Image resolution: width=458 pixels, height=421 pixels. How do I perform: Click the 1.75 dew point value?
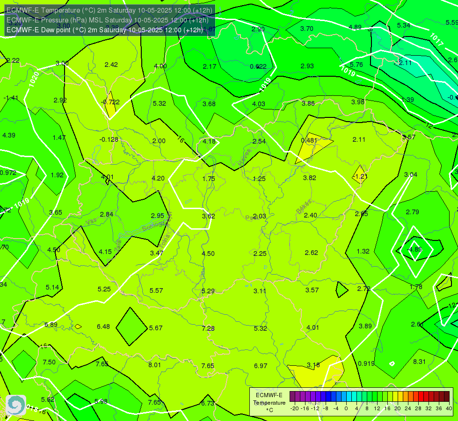point(209,179)
